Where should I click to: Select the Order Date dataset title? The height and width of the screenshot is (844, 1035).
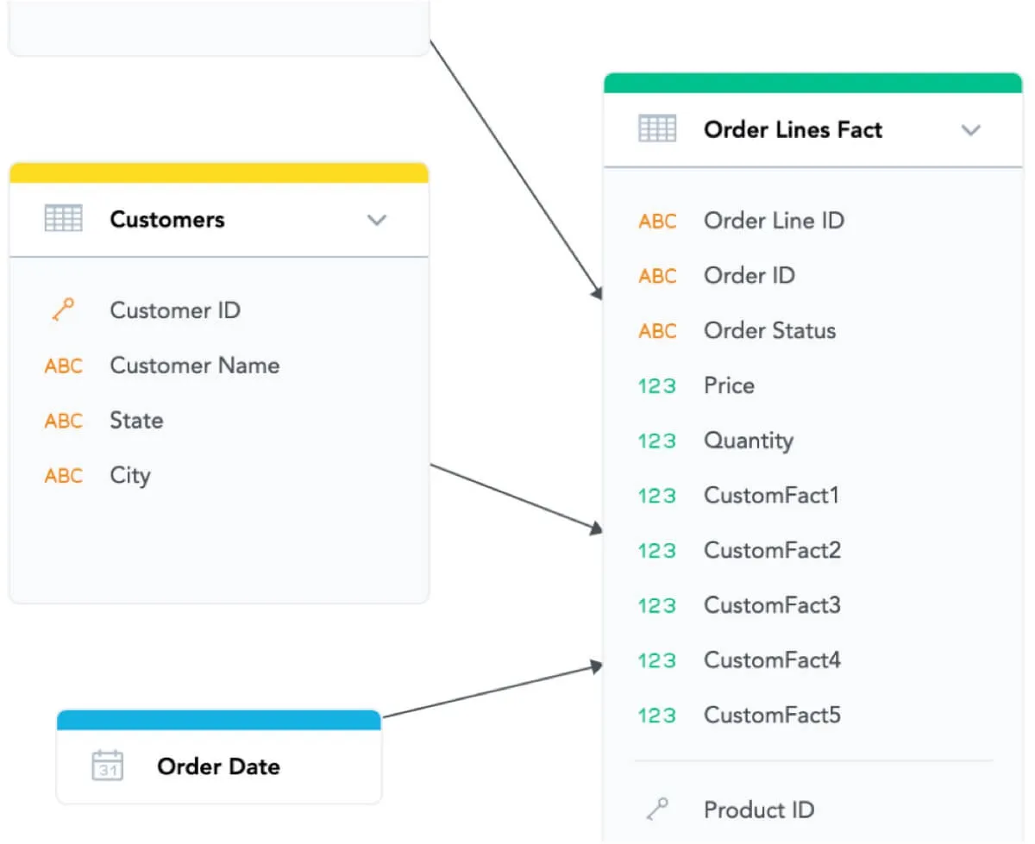click(x=218, y=766)
